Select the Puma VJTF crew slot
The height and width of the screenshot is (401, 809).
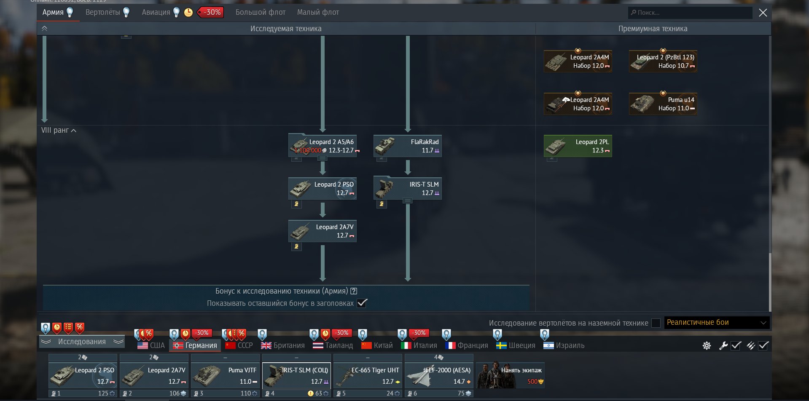pyautogui.click(x=225, y=376)
